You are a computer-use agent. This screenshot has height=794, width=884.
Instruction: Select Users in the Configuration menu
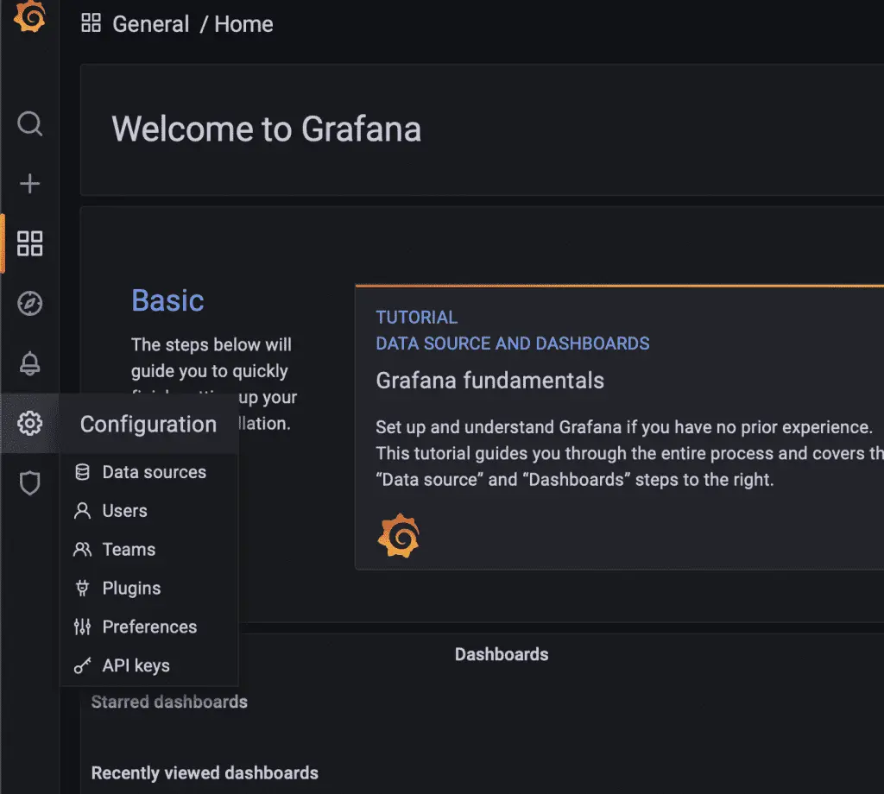point(124,511)
